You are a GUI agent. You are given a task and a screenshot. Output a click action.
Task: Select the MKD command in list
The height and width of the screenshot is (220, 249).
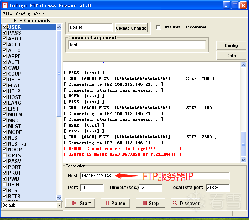[x=13, y=120]
